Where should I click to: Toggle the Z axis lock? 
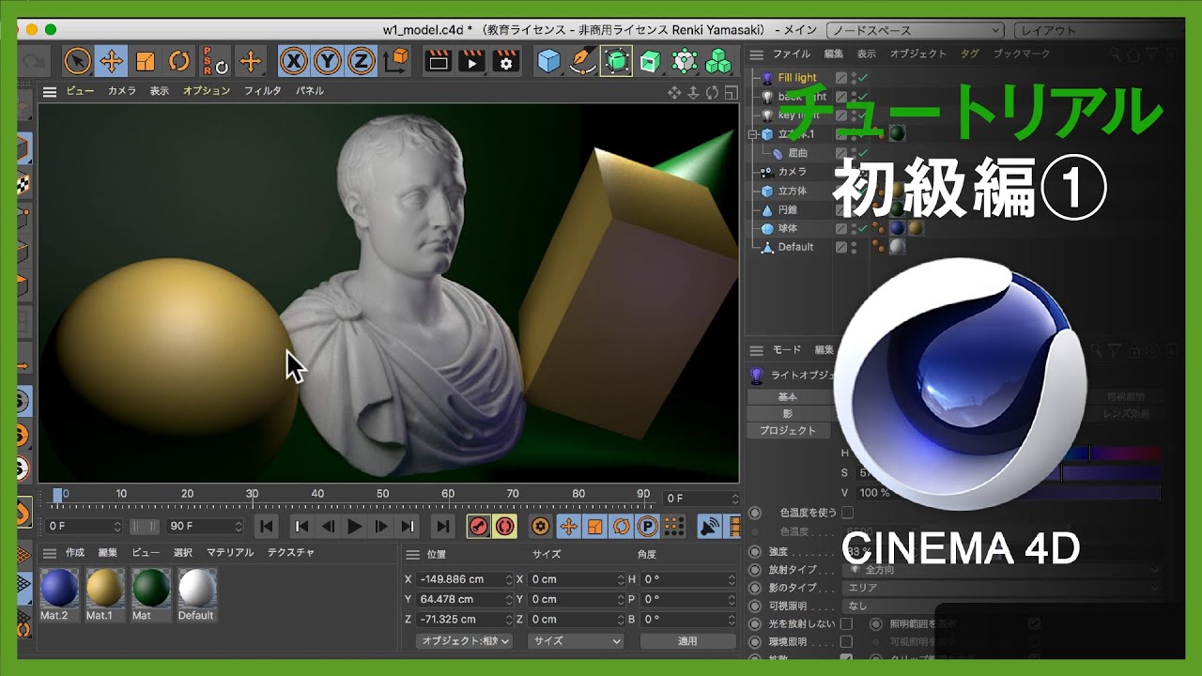click(360, 62)
